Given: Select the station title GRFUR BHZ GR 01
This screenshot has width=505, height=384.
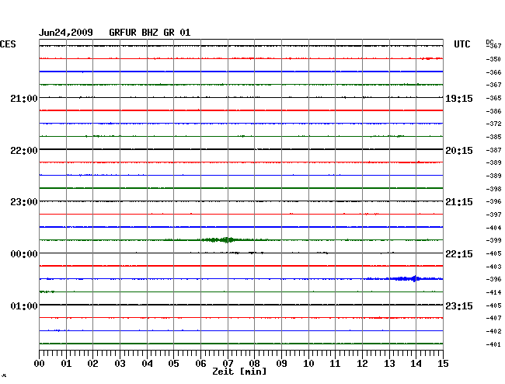Looking at the screenshot, I should [x=150, y=33].
